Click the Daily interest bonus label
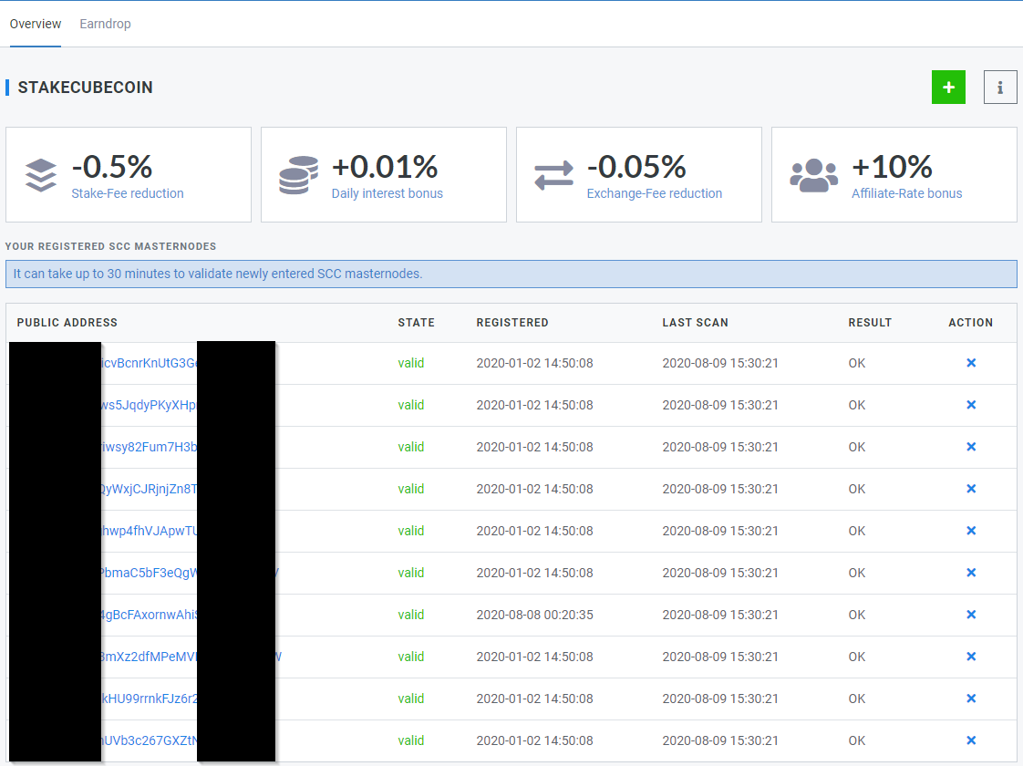1023x766 pixels. click(x=387, y=193)
